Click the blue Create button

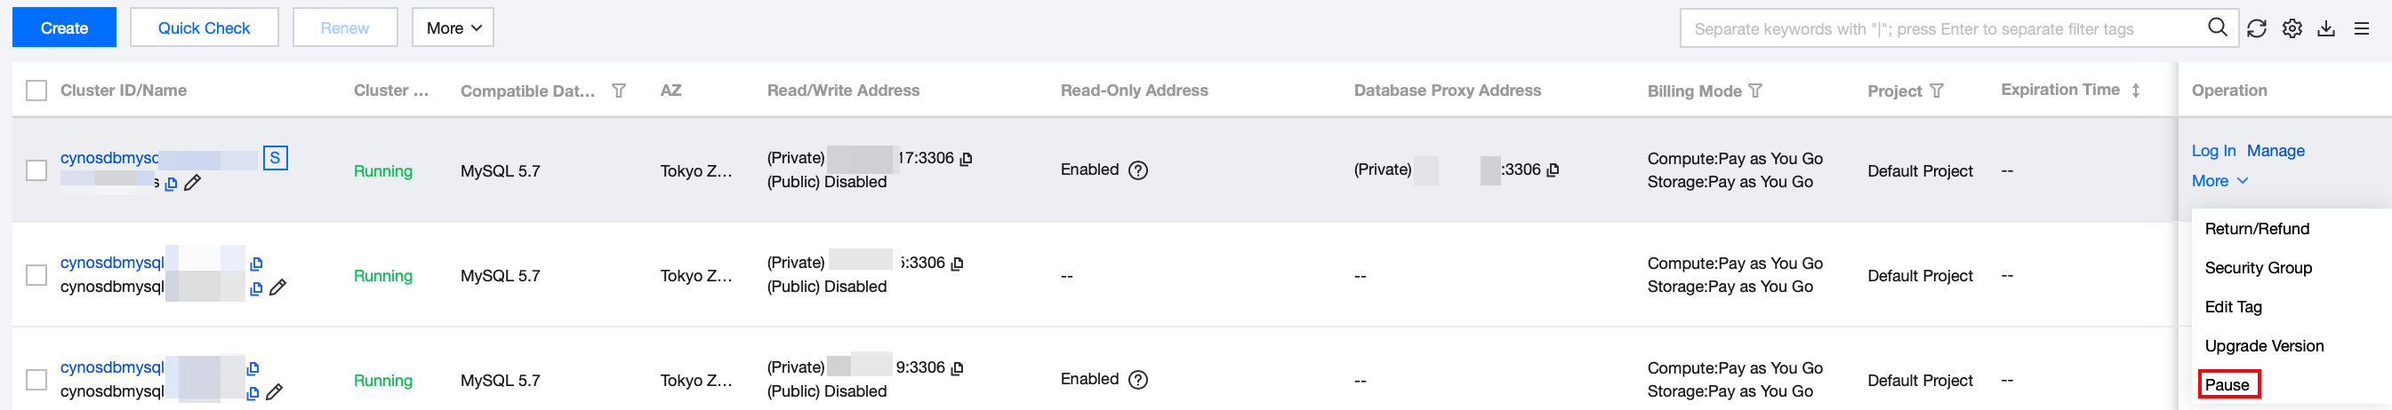click(64, 28)
